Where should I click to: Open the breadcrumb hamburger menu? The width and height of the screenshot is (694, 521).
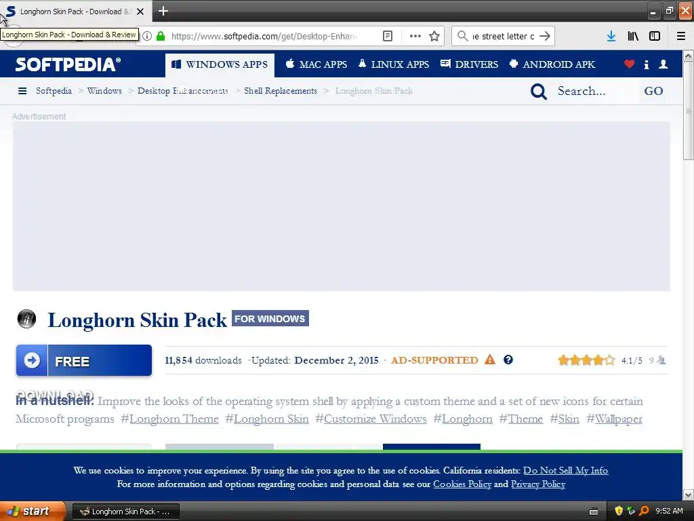pyautogui.click(x=22, y=91)
